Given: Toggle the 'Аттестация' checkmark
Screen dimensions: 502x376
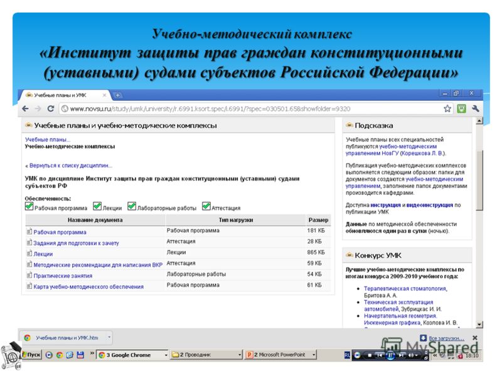Looking at the screenshot, I should coord(206,206).
